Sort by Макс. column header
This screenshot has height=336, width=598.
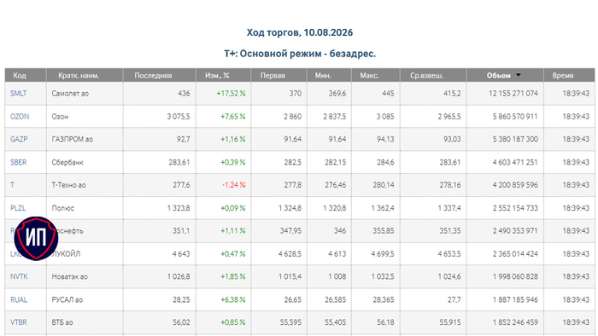point(369,75)
